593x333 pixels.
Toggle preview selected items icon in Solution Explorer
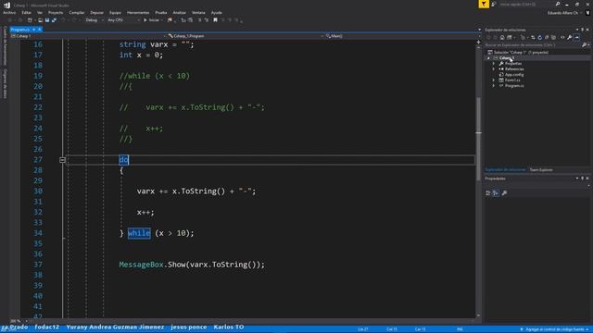(x=576, y=37)
